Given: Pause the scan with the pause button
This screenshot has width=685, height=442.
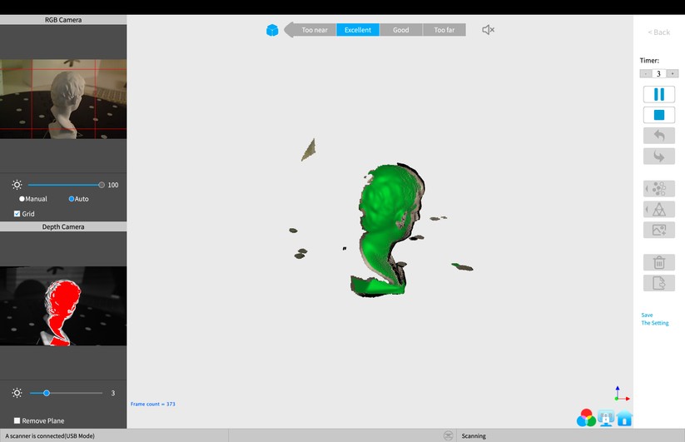Looking at the screenshot, I should pos(658,94).
